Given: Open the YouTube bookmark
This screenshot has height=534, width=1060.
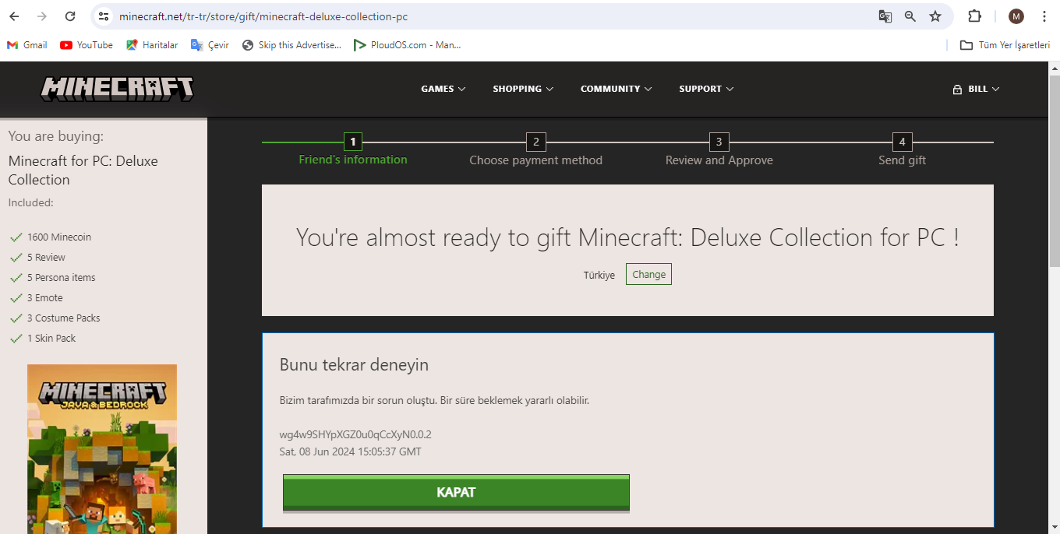Looking at the screenshot, I should click(87, 45).
